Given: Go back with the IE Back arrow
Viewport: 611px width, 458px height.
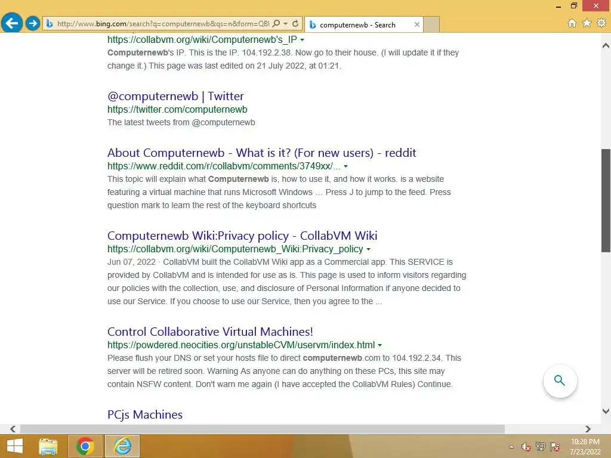Looking at the screenshot, I should 12,23.
